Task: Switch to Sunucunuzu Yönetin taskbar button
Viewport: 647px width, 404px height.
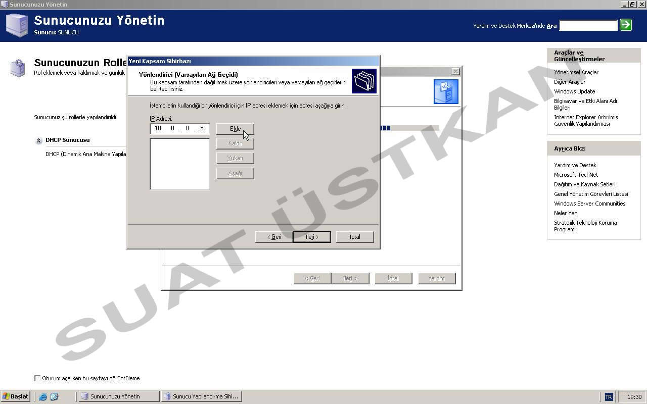Action: pyautogui.click(x=119, y=396)
